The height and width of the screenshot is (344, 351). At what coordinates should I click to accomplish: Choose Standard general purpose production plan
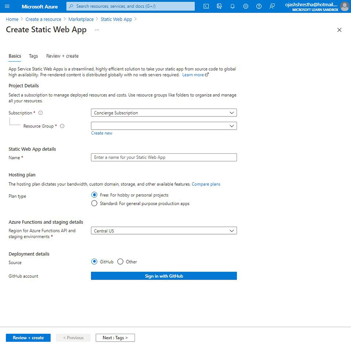[x=94, y=203]
